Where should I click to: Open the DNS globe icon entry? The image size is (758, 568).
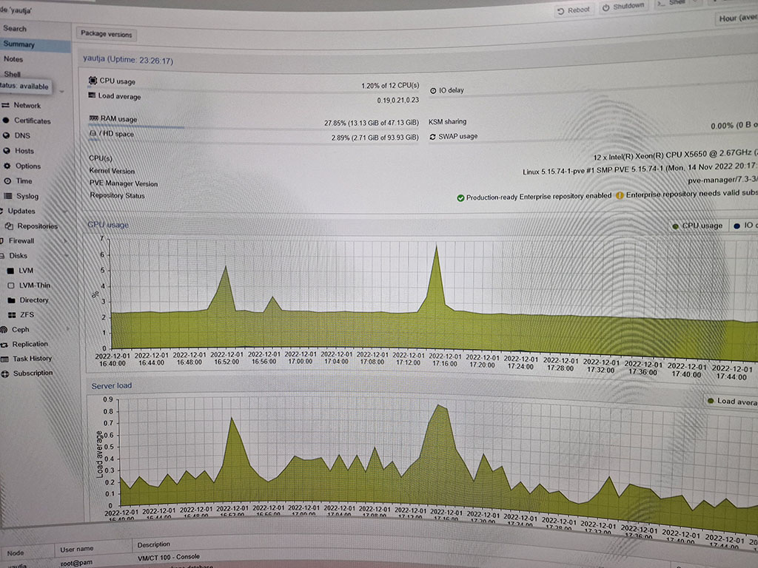[x=7, y=136]
